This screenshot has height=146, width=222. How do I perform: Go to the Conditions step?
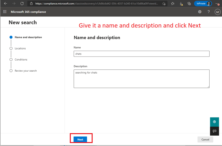[18, 60]
